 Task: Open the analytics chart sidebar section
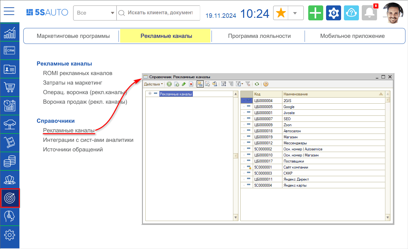10,32
